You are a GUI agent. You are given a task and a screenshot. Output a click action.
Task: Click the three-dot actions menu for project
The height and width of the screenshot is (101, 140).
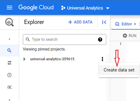coord(102,59)
